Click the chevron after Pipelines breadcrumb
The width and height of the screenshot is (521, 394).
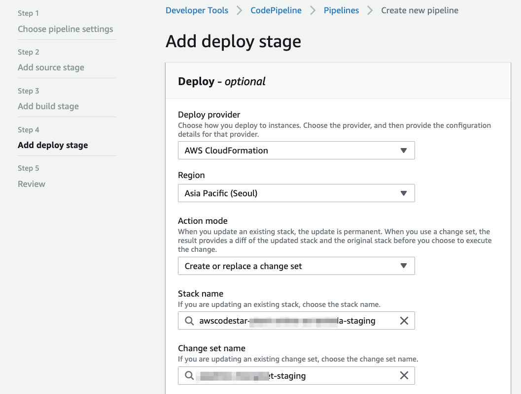click(370, 11)
